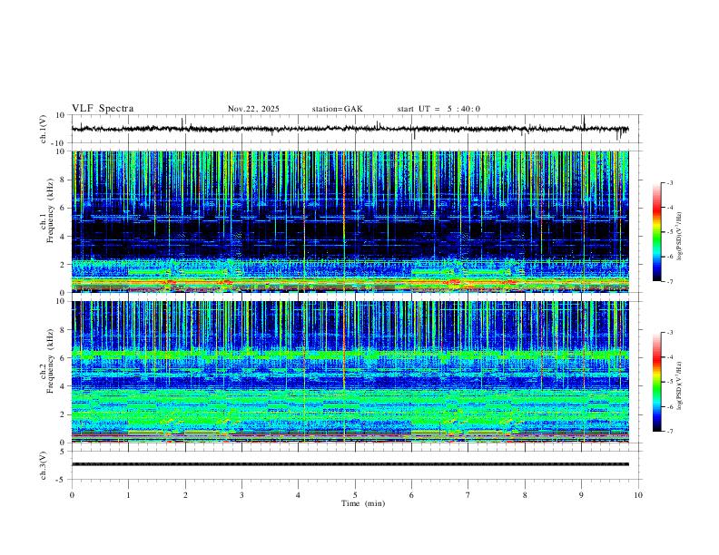
Task: Click the "ch.1(V)" waveform axis label
Action: click(44, 129)
